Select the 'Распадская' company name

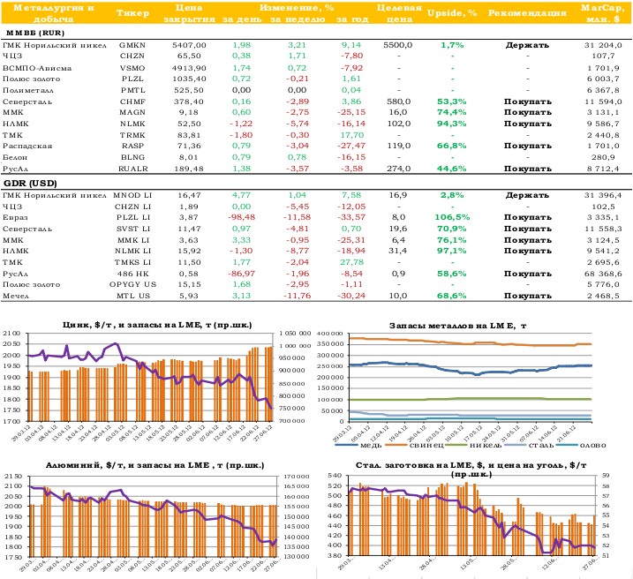27,146
